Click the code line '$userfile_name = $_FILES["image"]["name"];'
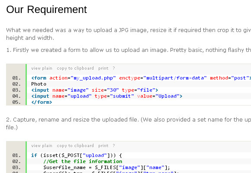 pyautogui.click(x=106, y=167)
